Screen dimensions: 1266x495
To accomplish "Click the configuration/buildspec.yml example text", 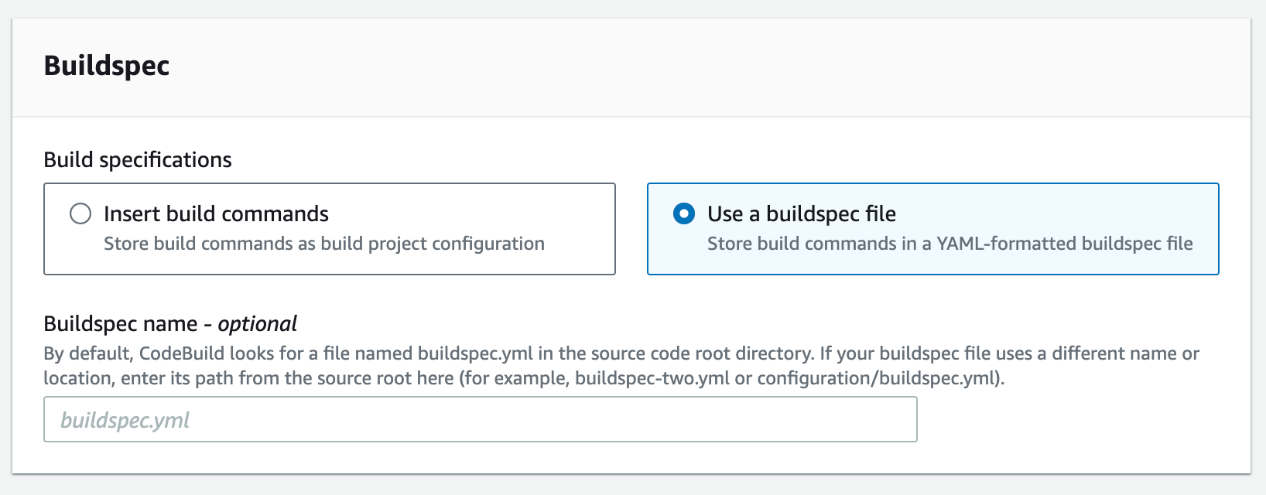I will coord(882,378).
